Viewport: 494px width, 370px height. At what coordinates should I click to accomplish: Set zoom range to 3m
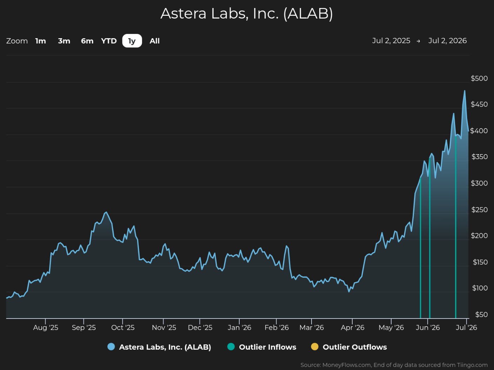tap(64, 41)
